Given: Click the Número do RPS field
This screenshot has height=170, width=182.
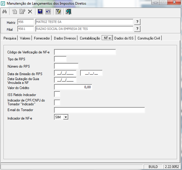Looking at the screenshot, I should [66, 66].
